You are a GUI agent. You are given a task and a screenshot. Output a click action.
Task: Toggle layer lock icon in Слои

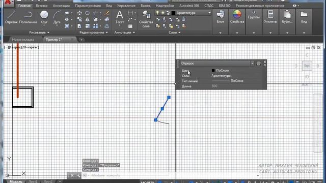168,13
